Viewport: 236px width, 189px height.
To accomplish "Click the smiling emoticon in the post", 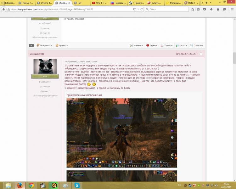I will coord(89,84).
